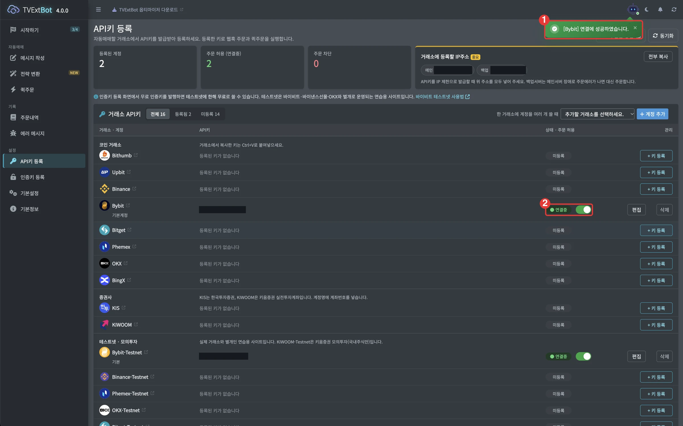Open Upbit external link icon
The image size is (683, 426).
coord(129,172)
